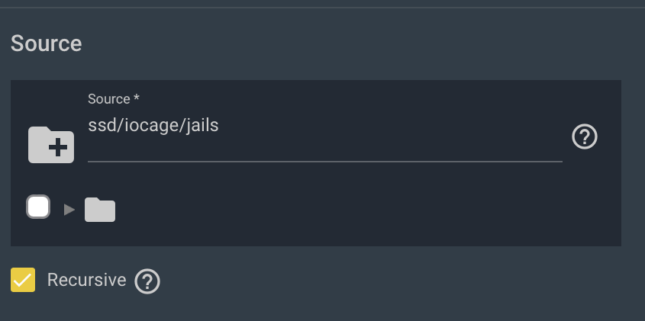Click the Source section heading
The width and height of the screenshot is (645, 321).
click(x=46, y=43)
